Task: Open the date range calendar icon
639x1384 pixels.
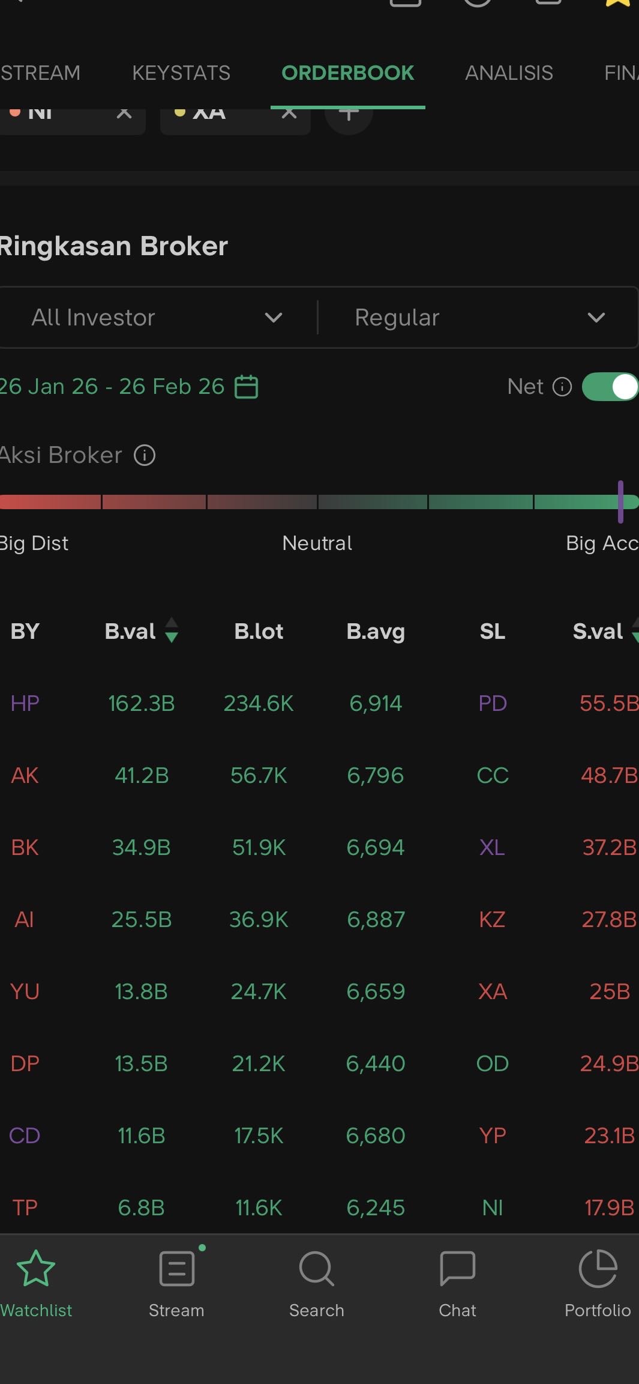Action: coord(246,387)
